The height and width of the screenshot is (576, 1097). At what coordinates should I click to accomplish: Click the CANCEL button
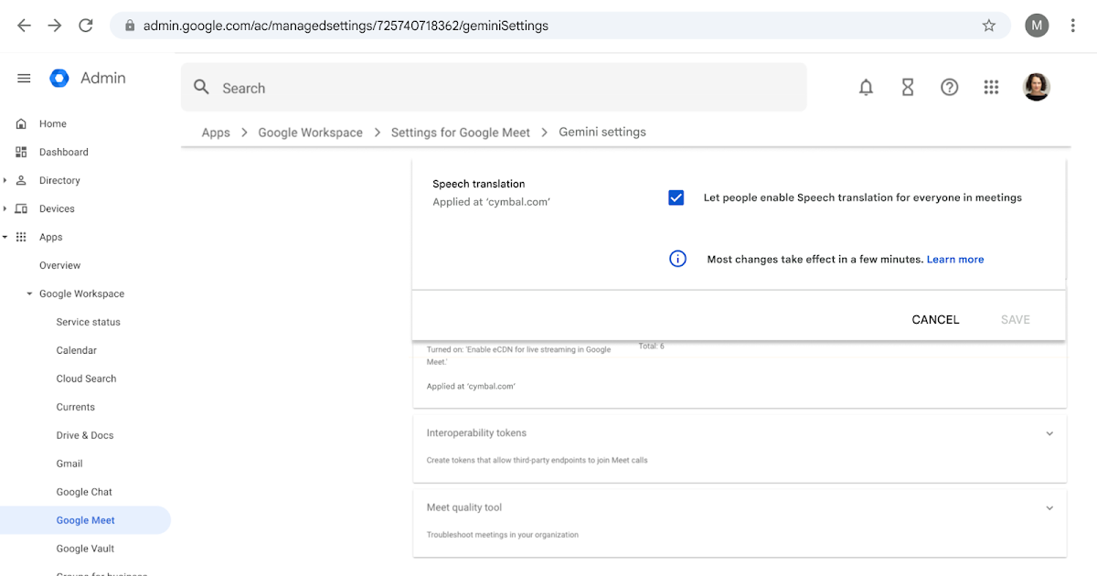click(x=935, y=319)
